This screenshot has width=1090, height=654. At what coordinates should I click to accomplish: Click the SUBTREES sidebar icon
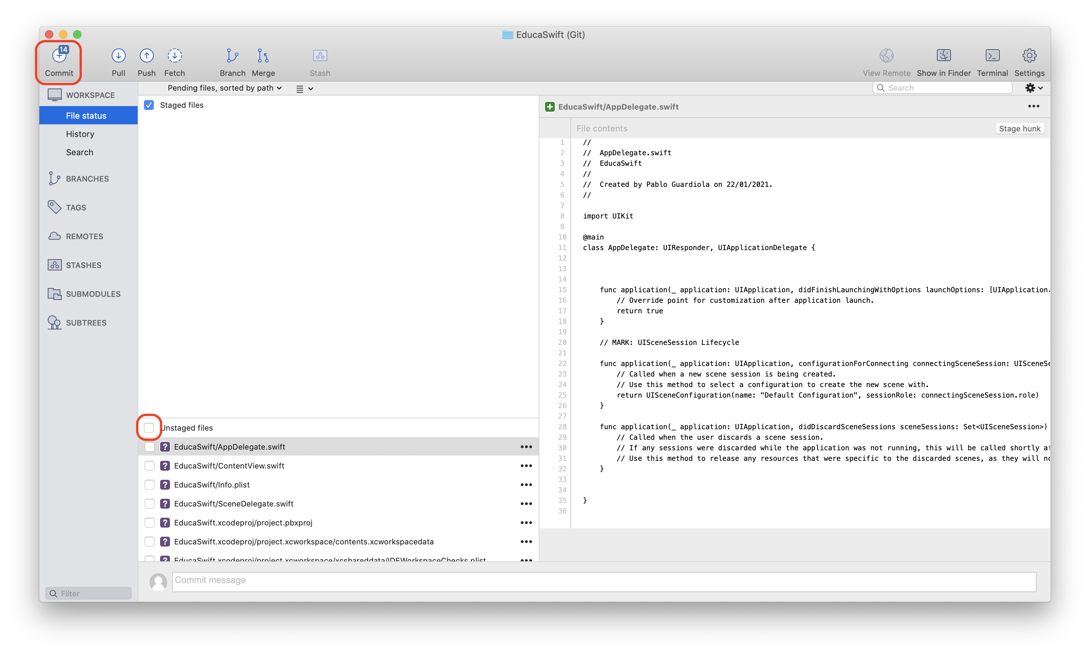coord(54,322)
